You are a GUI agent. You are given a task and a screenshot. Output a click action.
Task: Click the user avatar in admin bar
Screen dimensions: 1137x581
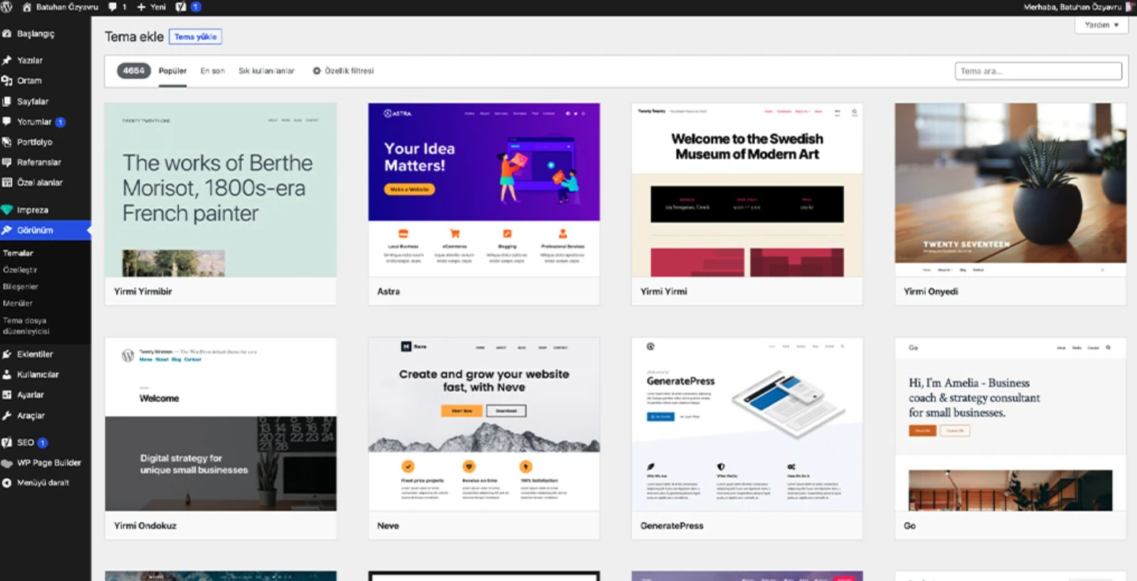(x=1131, y=7)
